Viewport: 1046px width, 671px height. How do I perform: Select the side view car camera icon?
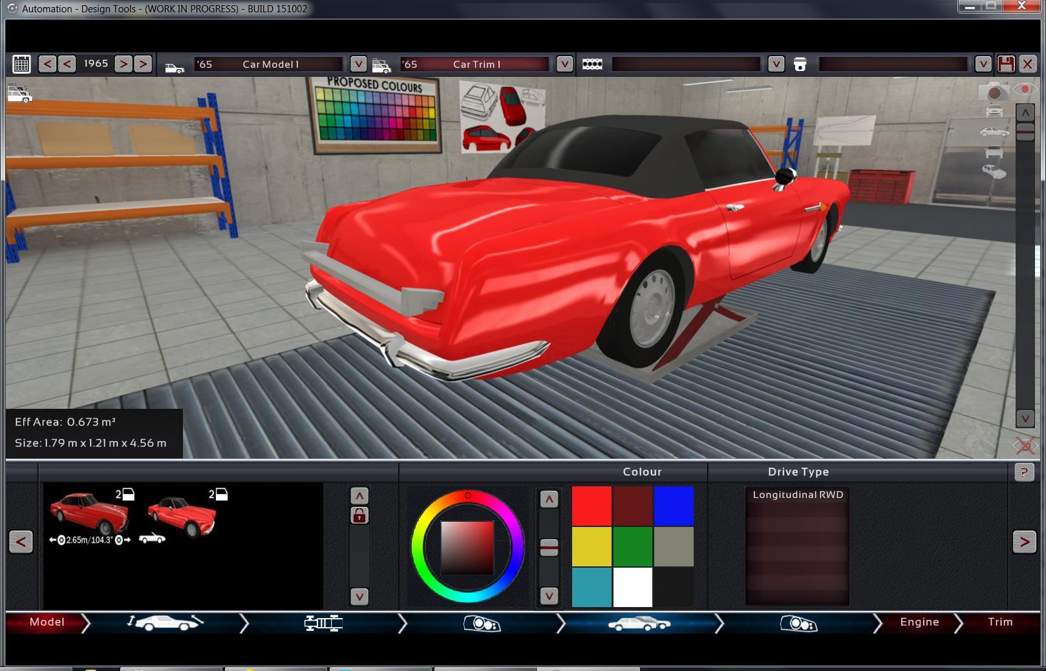point(994,132)
